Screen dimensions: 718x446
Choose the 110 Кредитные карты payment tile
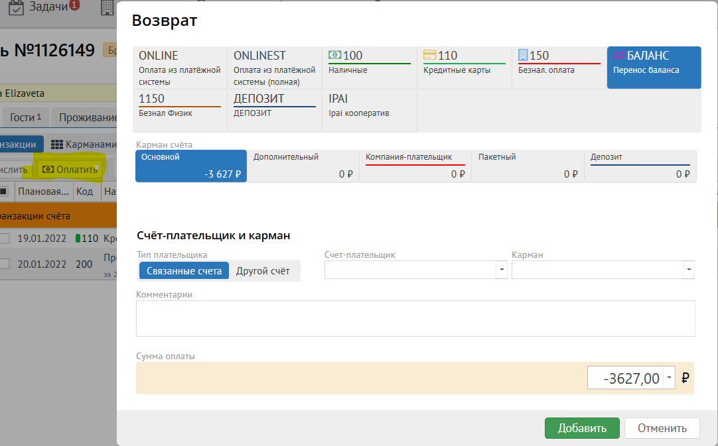(465, 68)
